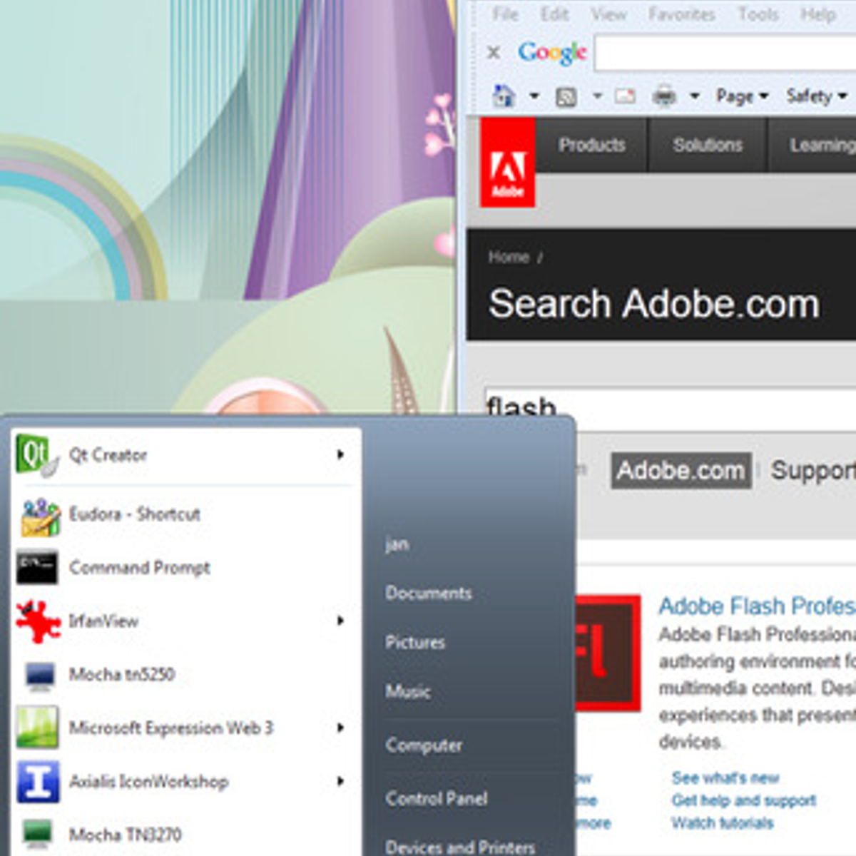The image size is (856, 856).
Task: Launch the Eudora shortcut icon
Action: (x=40, y=516)
